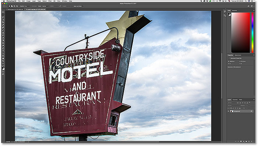This screenshot has width=259, height=147.
Task: Select the Path Selection tool
Action: point(3,53)
